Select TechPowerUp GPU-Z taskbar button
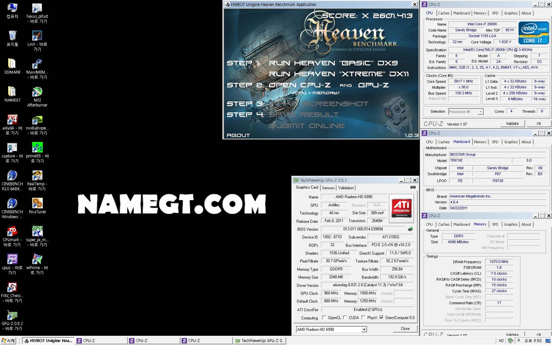The width and height of the screenshot is (552, 345). (260, 341)
